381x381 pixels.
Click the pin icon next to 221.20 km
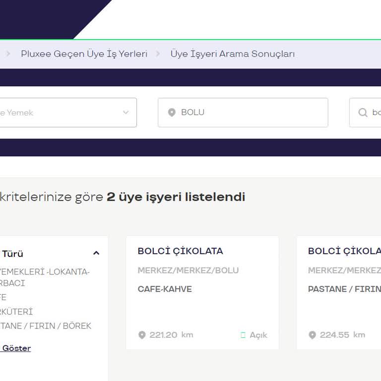click(x=142, y=335)
